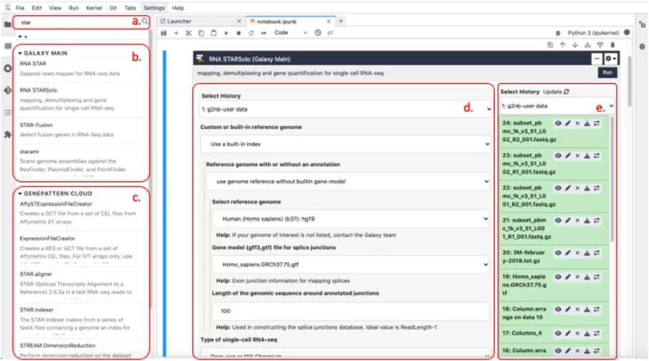Copy the selected cell icon

[201, 33]
